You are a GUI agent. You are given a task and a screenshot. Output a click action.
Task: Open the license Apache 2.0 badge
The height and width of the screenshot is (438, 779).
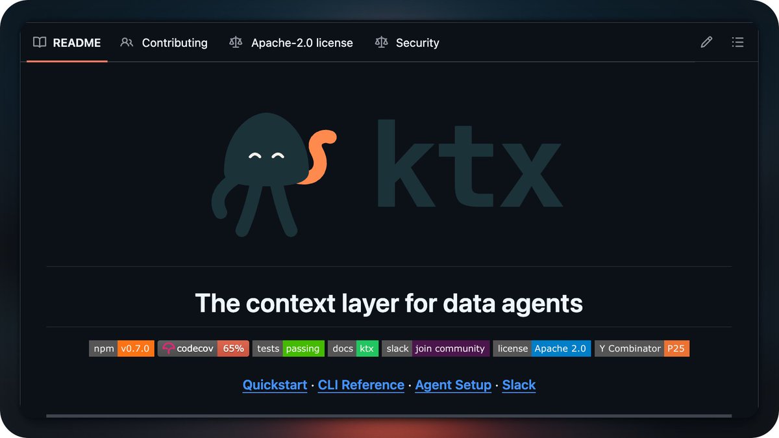[542, 348]
